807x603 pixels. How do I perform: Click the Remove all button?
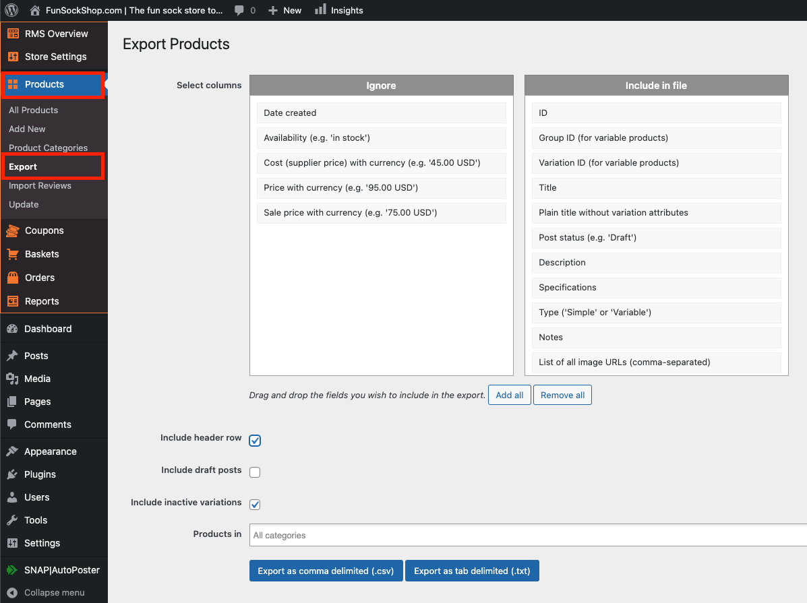pos(562,395)
